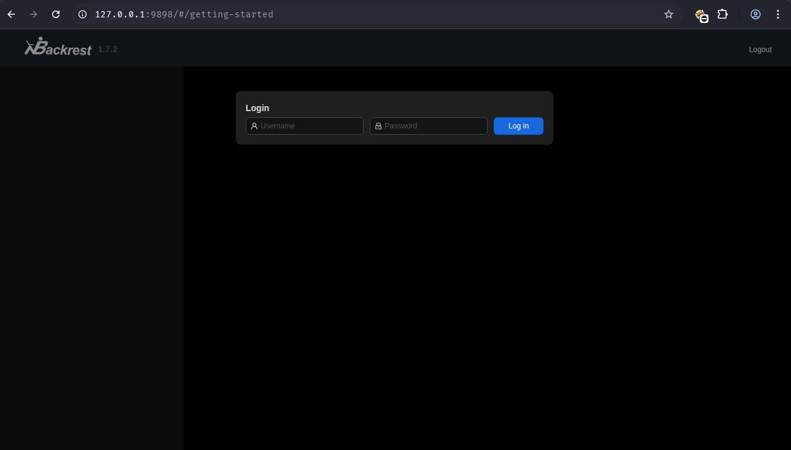Click the orange extension icon with blocked badge
The height and width of the screenshot is (450, 791).
(x=701, y=15)
